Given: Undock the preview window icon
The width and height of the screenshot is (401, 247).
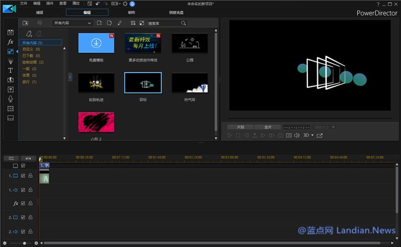Looking at the screenshot, I should pos(320,135).
